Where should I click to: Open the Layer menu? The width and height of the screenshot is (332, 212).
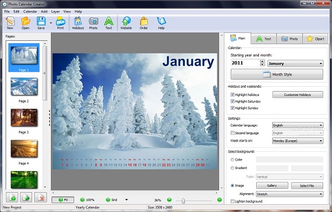[55, 12]
